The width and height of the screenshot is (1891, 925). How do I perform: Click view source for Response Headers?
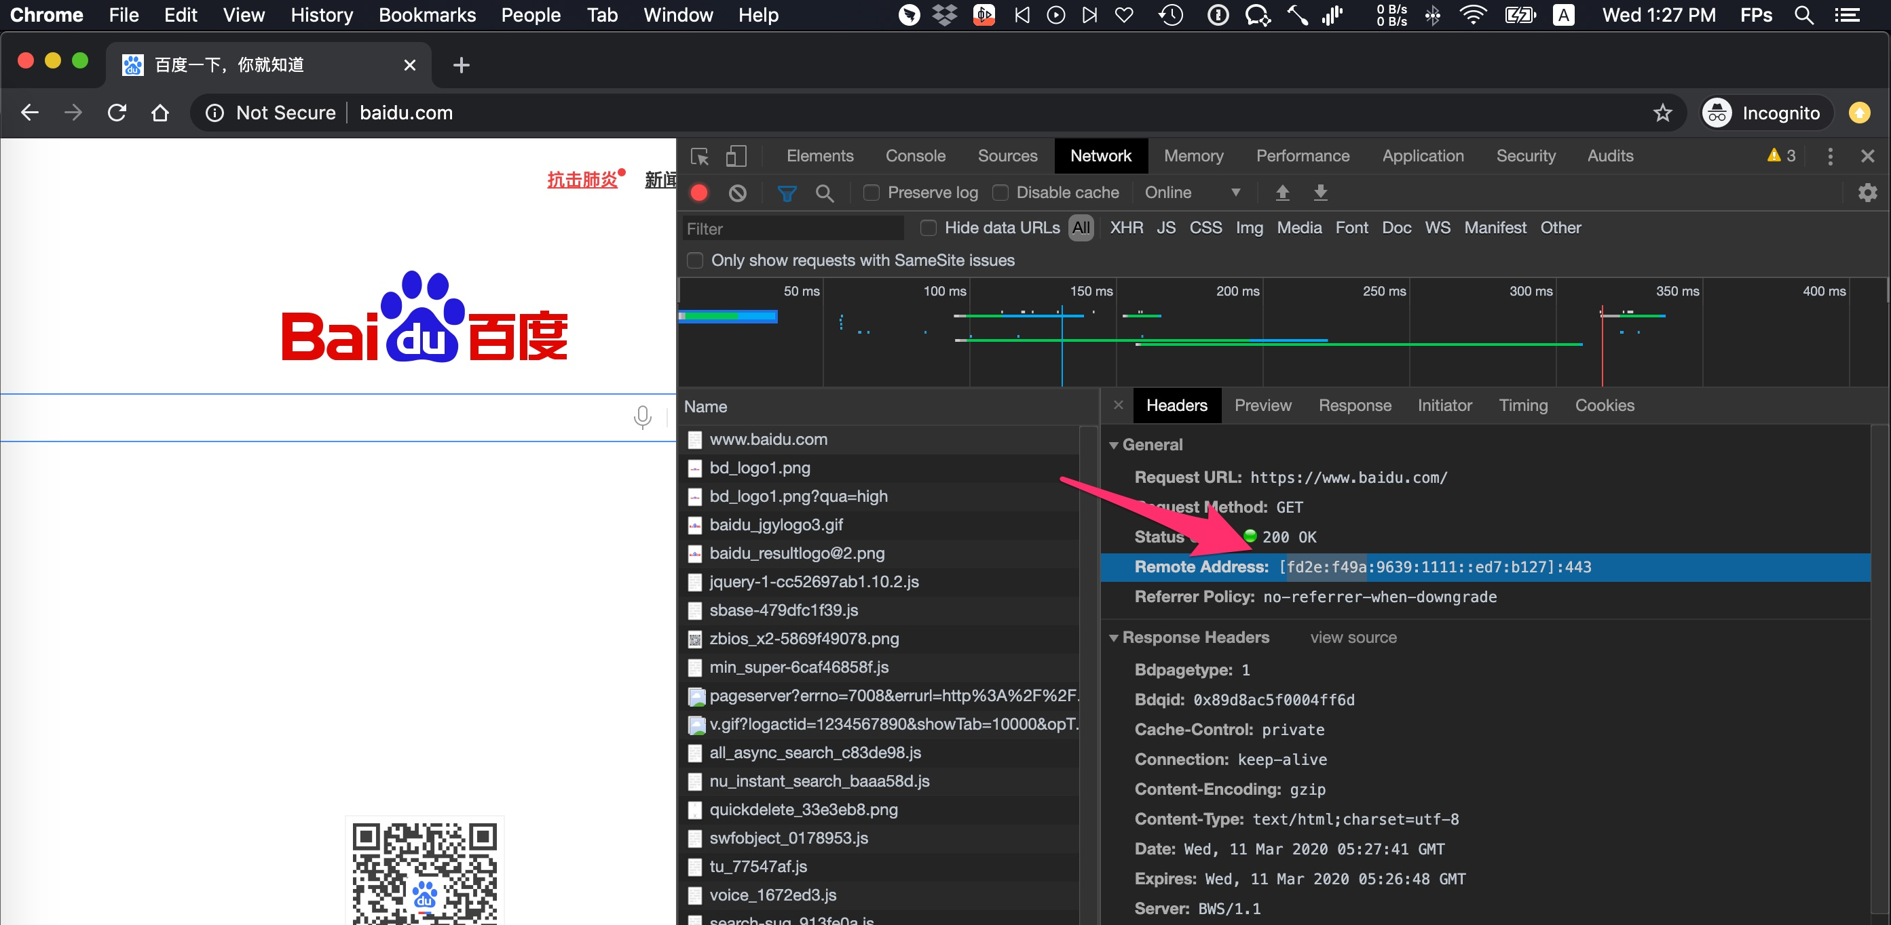[x=1353, y=637]
